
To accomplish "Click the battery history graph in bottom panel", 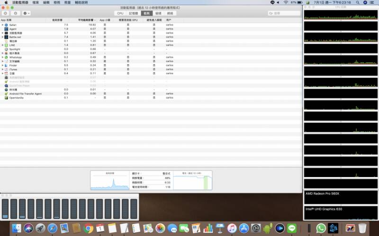I will coord(193,180).
